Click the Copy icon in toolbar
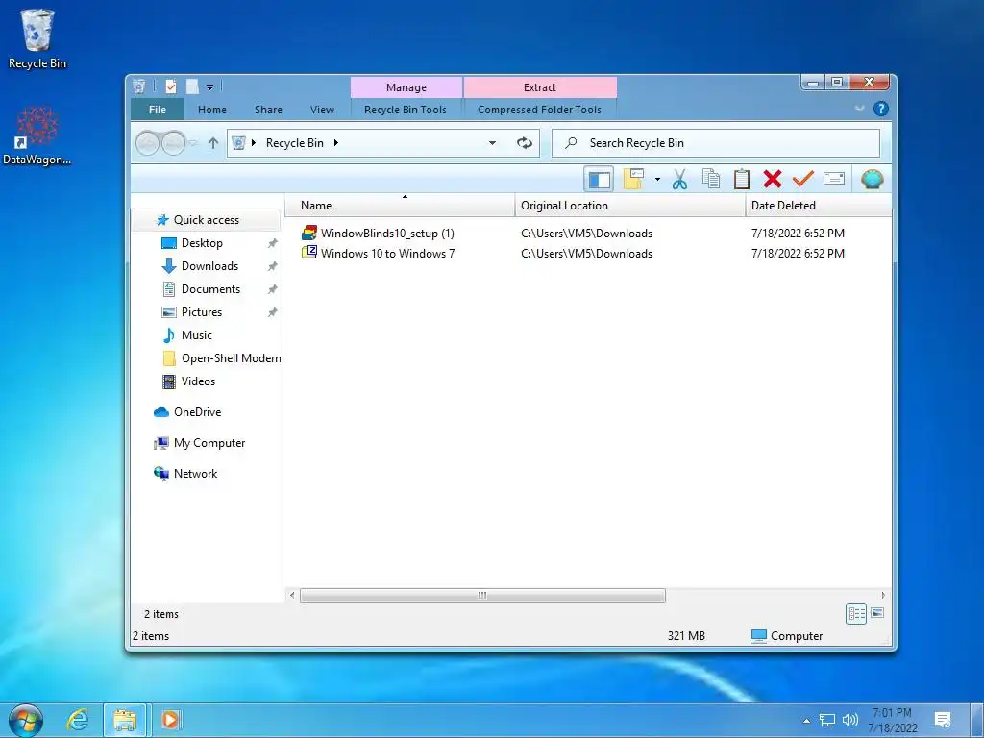Viewport: 984px width, 738px height. point(711,180)
